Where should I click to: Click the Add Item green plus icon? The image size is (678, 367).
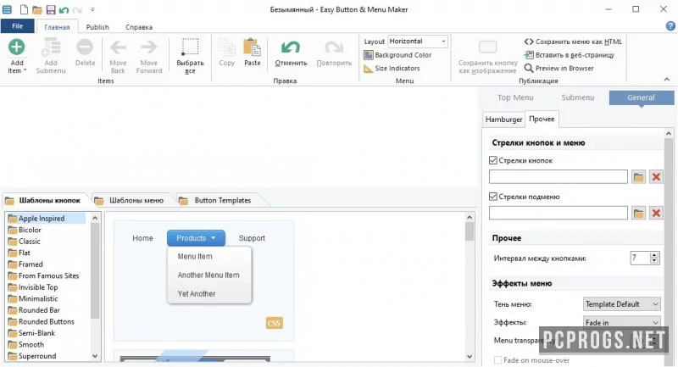pyautogui.click(x=16, y=47)
